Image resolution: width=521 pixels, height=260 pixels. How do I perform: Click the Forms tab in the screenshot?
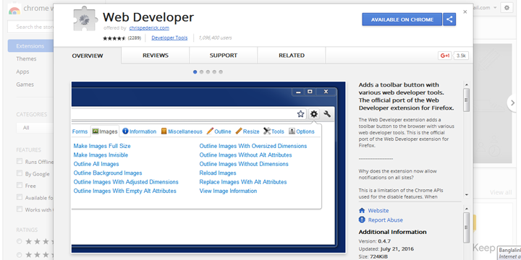[x=80, y=131]
